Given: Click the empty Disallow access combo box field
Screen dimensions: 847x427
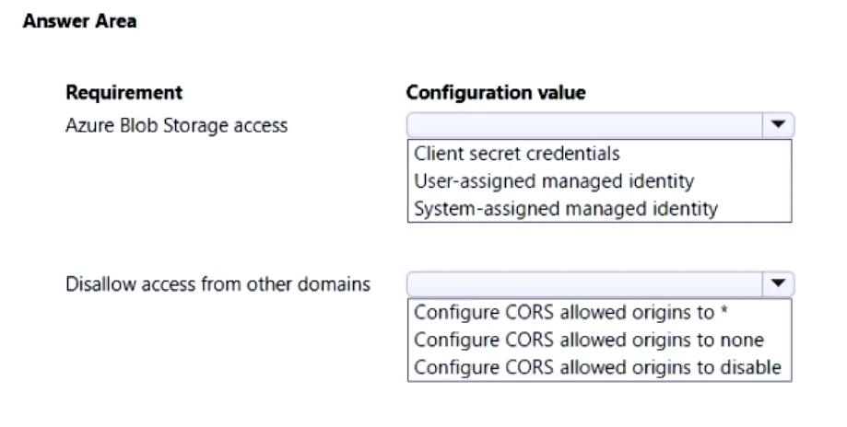Looking at the screenshot, I should [585, 284].
